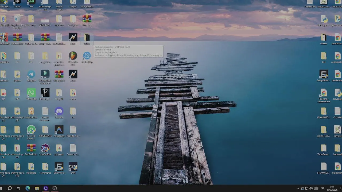Switch to OBS Studio on the taskbar

tap(55, 188)
